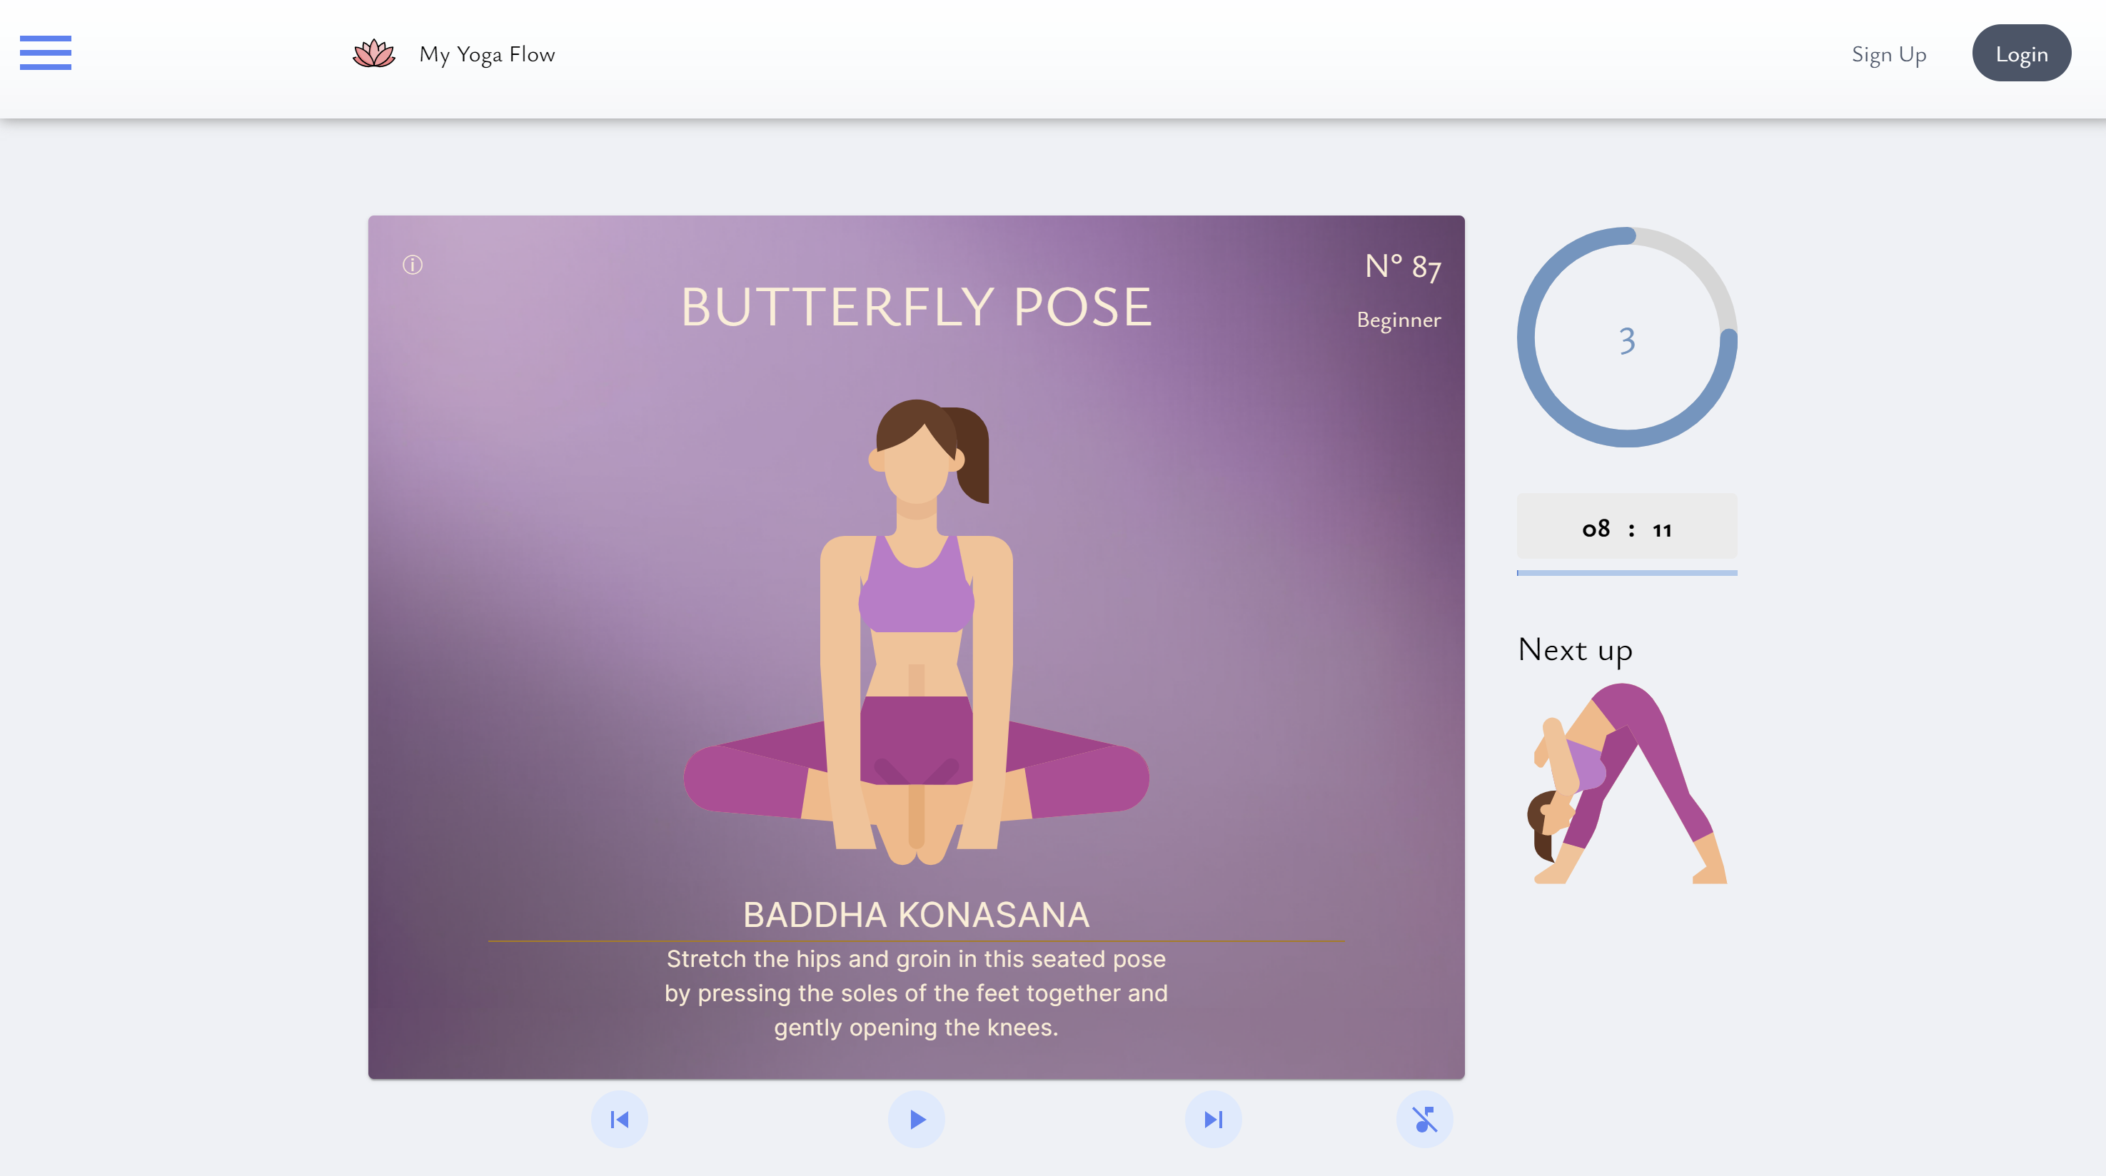Image resolution: width=2106 pixels, height=1176 pixels.
Task: Click the flow progress bar under the timer
Action: [1626, 573]
